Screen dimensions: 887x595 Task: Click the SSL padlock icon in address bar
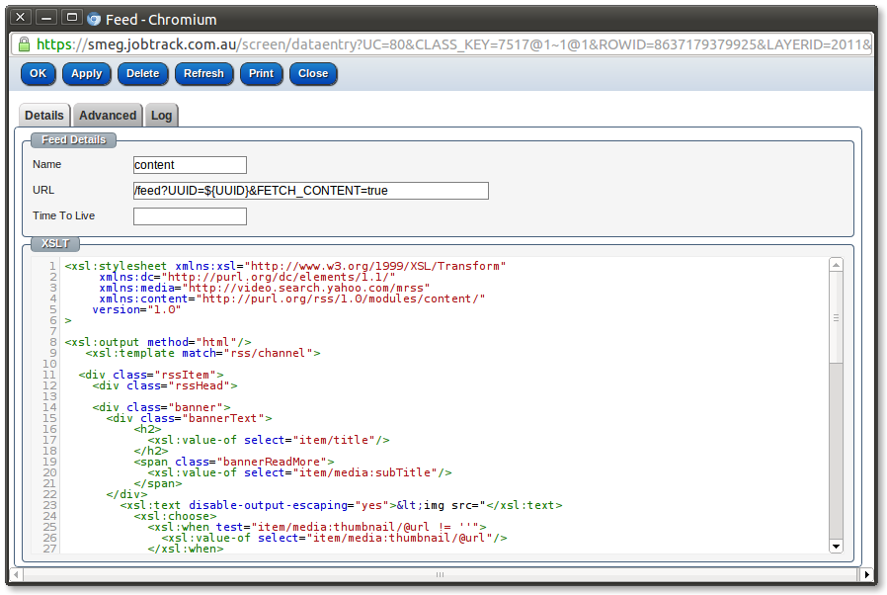click(x=24, y=44)
